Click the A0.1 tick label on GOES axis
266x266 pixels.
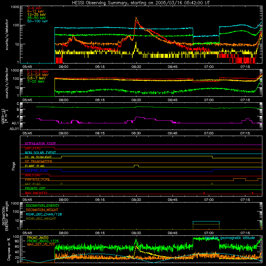[15, 123]
